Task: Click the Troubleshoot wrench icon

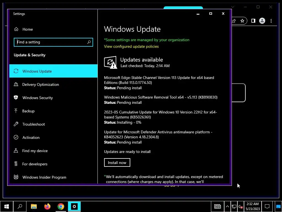Action: click(x=16, y=124)
